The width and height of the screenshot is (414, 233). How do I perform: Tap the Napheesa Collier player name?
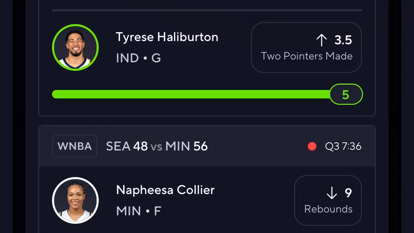pyautogui.click(x=165, y=190)
